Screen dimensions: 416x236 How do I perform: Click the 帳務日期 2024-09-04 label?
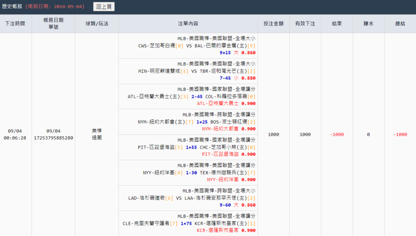click(55, 7)
